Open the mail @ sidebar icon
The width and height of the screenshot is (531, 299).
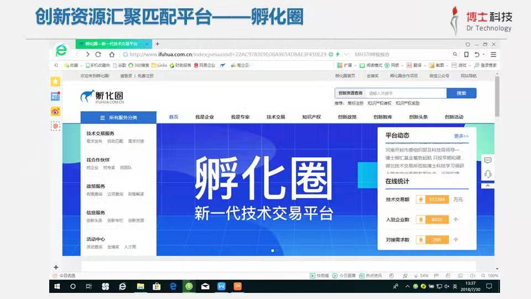click(x=55, y=126)
